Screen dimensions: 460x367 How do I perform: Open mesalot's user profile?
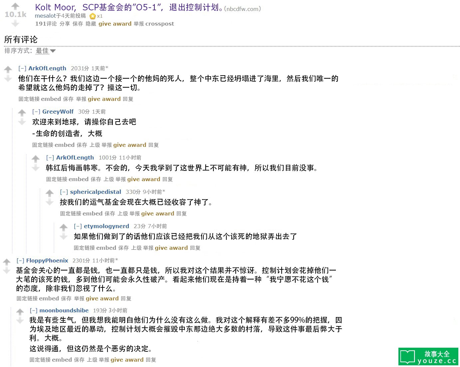(x=45, y=16)
